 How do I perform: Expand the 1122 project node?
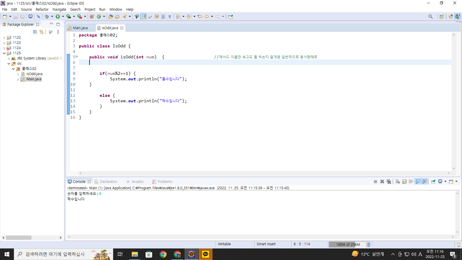click(x=4, y=38)
